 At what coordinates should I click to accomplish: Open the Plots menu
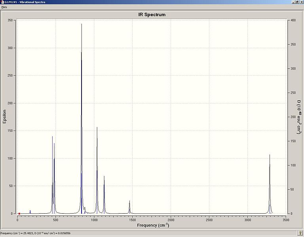[4, 7]
